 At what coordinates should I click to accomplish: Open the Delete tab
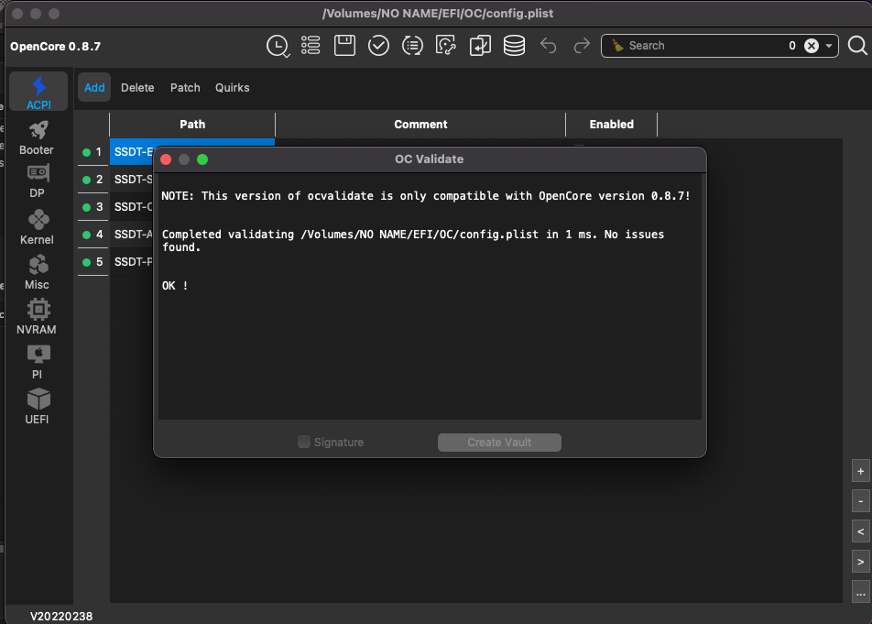(137, 88)
